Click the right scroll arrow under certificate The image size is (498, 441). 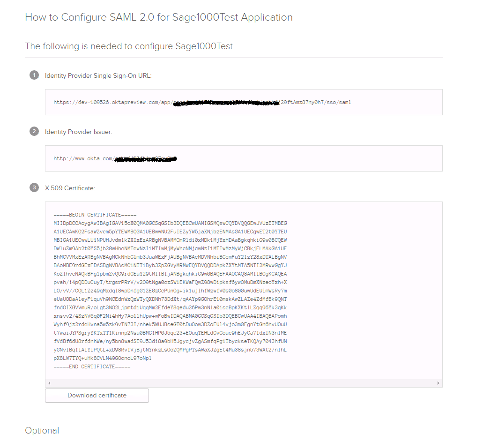(439, 383)
